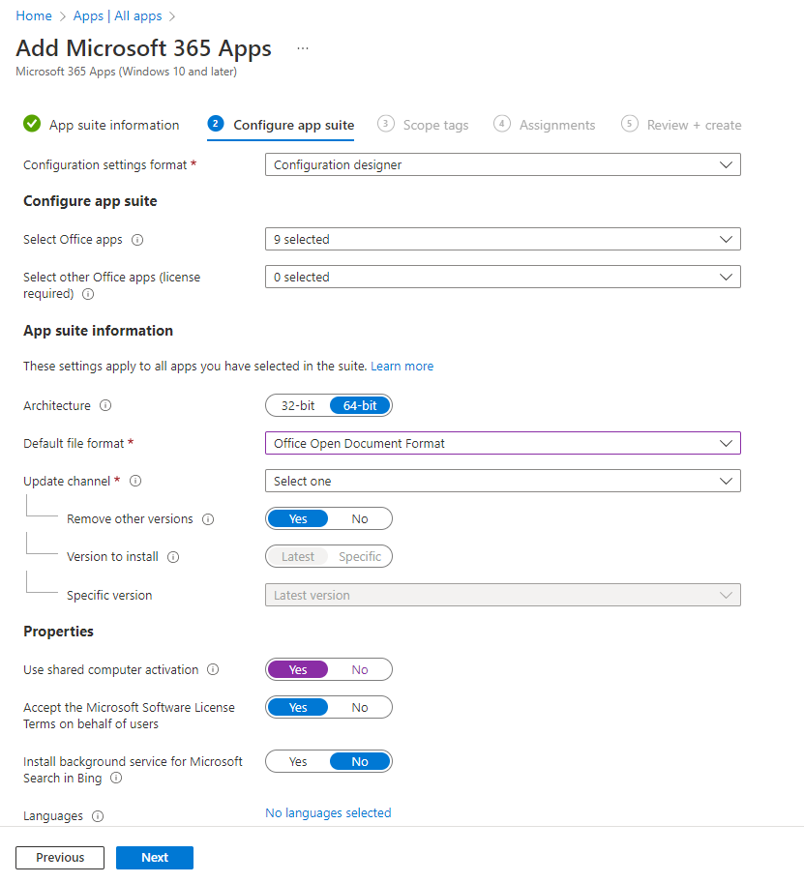The image size is (804, 883).
Task: Click the green checkmark on App suite information step
Action: (x=32, y=124)
